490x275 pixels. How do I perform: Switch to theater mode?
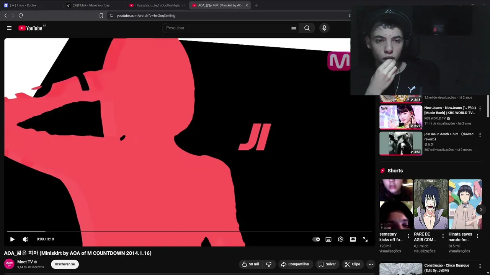[x=353, y=239]
